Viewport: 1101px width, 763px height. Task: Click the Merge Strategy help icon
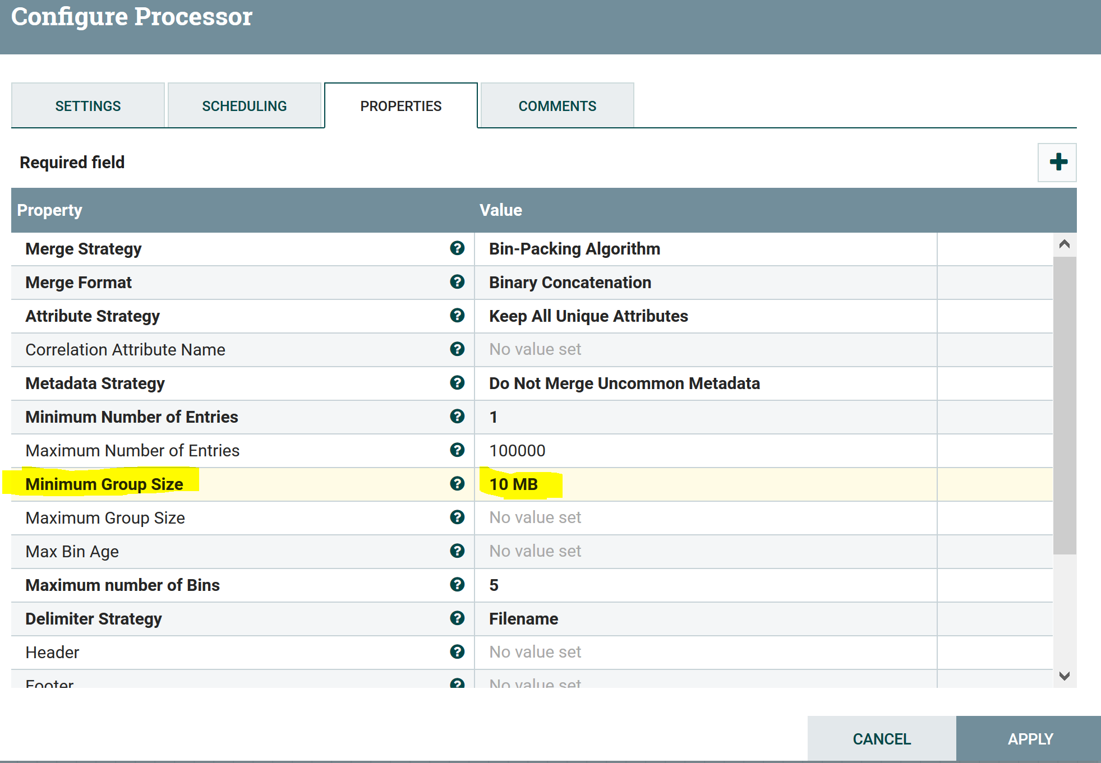point(458,248)
